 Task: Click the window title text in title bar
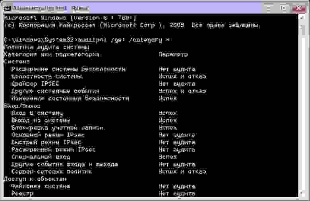[x=51, y=8]
